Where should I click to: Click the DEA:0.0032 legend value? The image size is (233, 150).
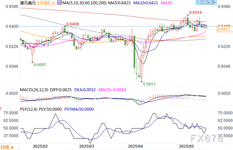click(85, 90)
